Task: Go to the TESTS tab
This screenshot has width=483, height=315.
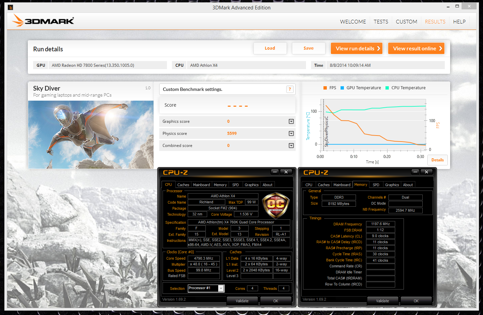Action: point(381,21)
